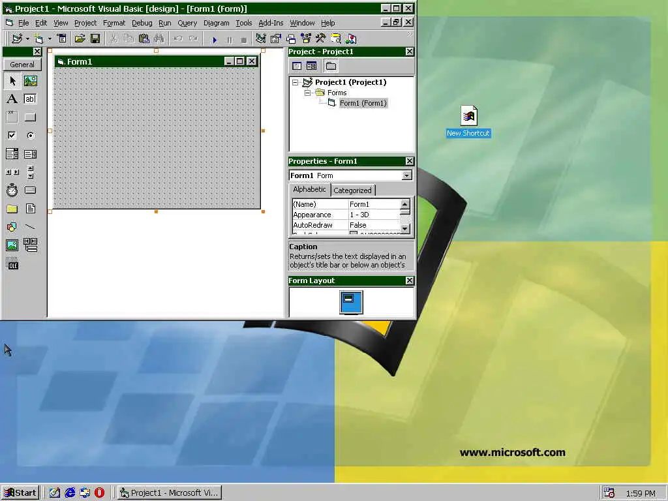Open the Form1 object dropdown in Properties
The width and height of the screenshot is (668, 501).
pyautogui.click(x=407, y=175)
